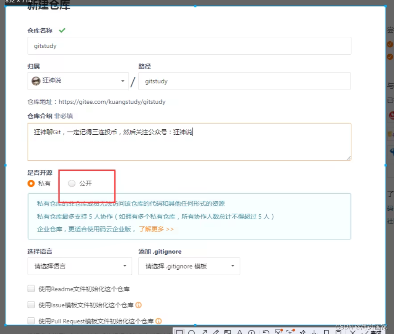Select the arrow tool in screenshot toolbar
The width and height of the screenshot is (394, 334).
(x=204, y=332)
